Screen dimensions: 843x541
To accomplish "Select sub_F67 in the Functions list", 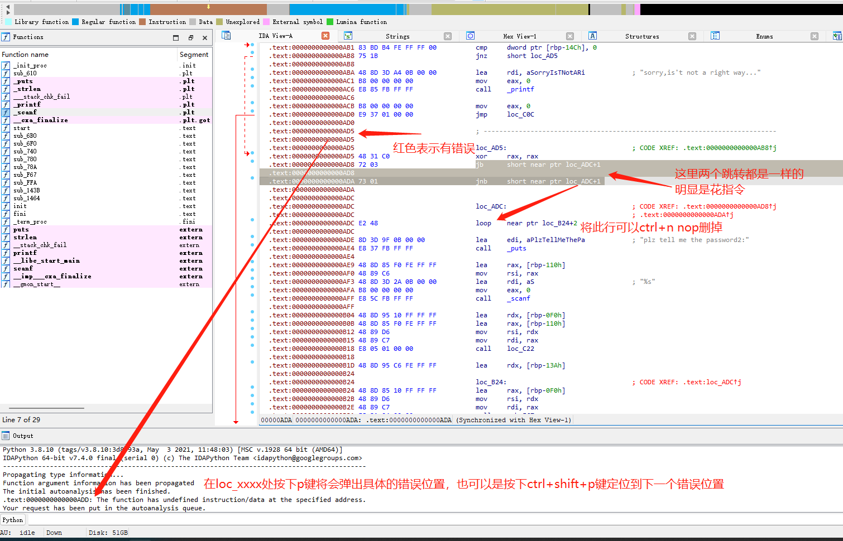I will (x=26, y=175).
